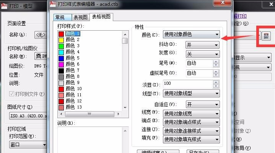The image size is (275, 153).
Task: Switch to the Form View tab
Action: pyautogui.click(x=101, y=17)
